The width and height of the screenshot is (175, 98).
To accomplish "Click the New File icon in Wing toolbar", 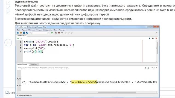I will click(18, 33).
